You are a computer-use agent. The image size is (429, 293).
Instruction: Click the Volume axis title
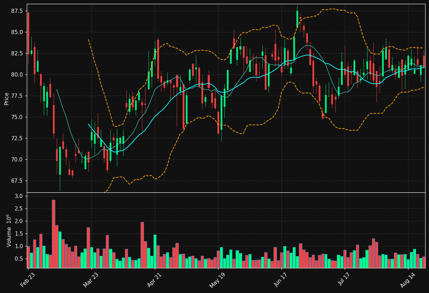point(9,230)
